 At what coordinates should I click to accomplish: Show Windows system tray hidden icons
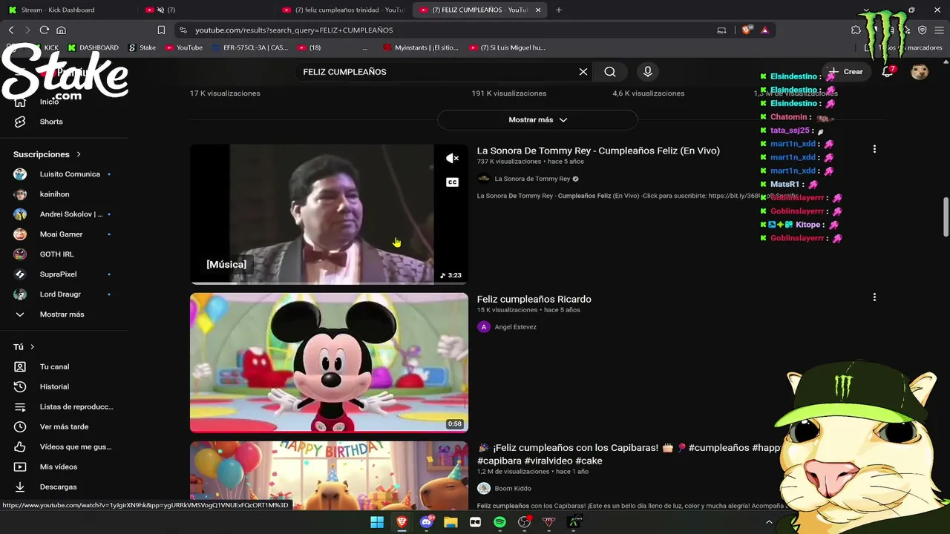(769, 522)
